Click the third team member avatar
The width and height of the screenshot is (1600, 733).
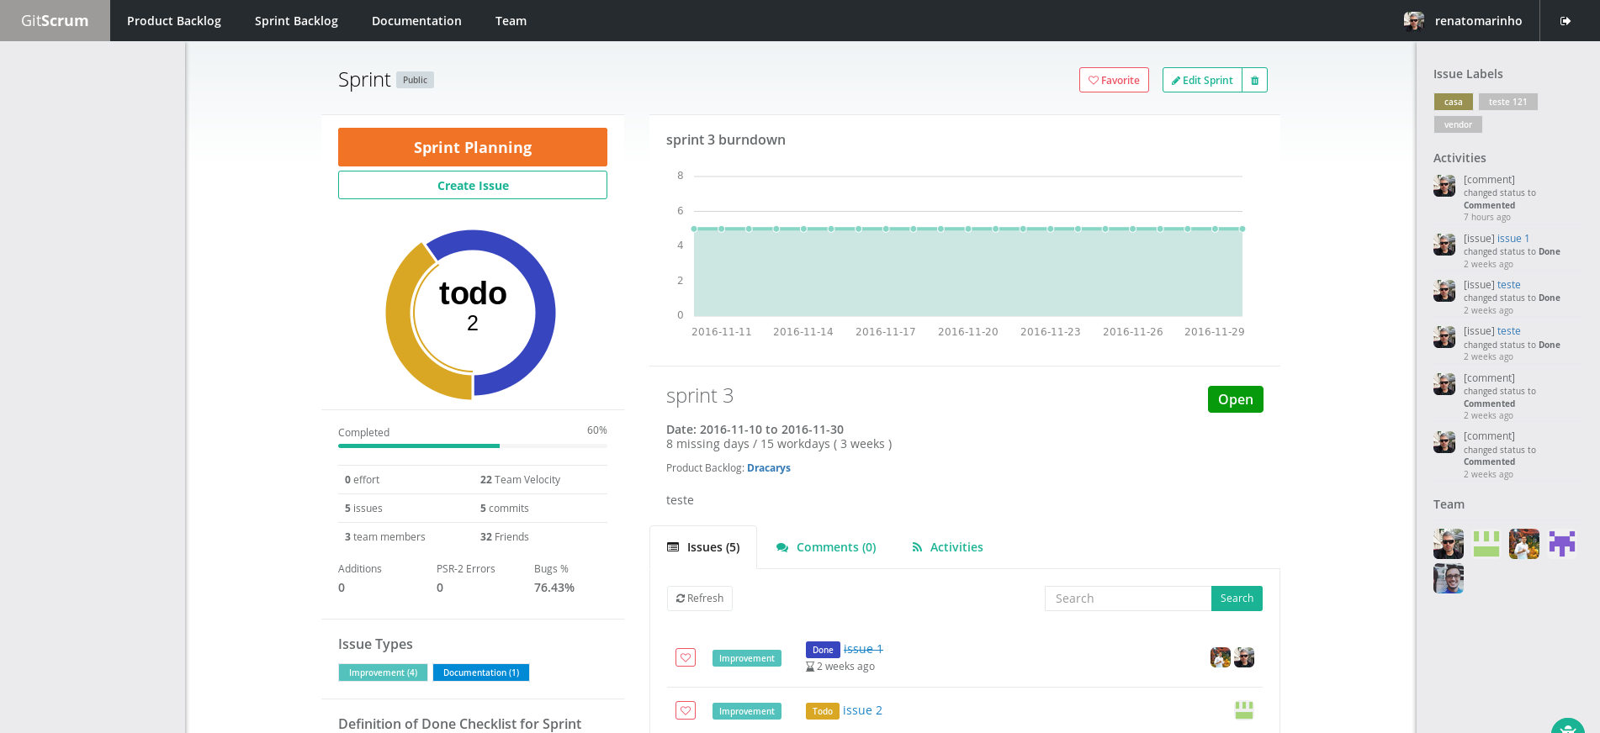(x=1524, y=544)
